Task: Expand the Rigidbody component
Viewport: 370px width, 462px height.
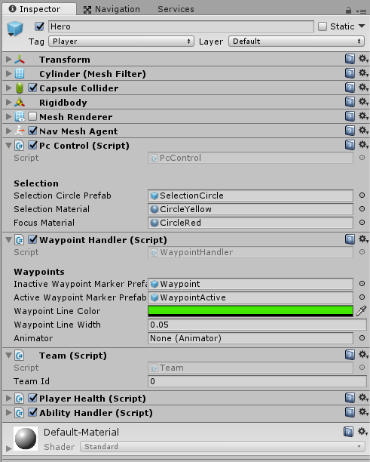Action: [x=8, y=102]
